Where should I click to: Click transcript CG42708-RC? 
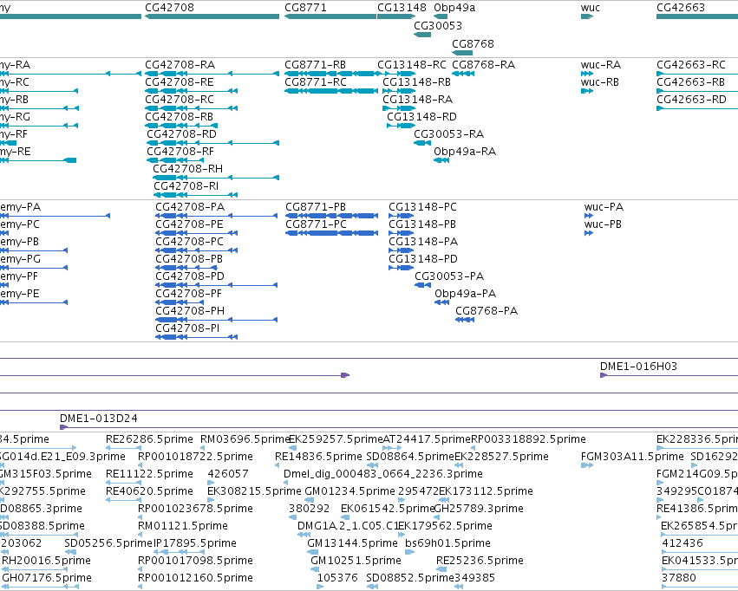pos(191,108)
